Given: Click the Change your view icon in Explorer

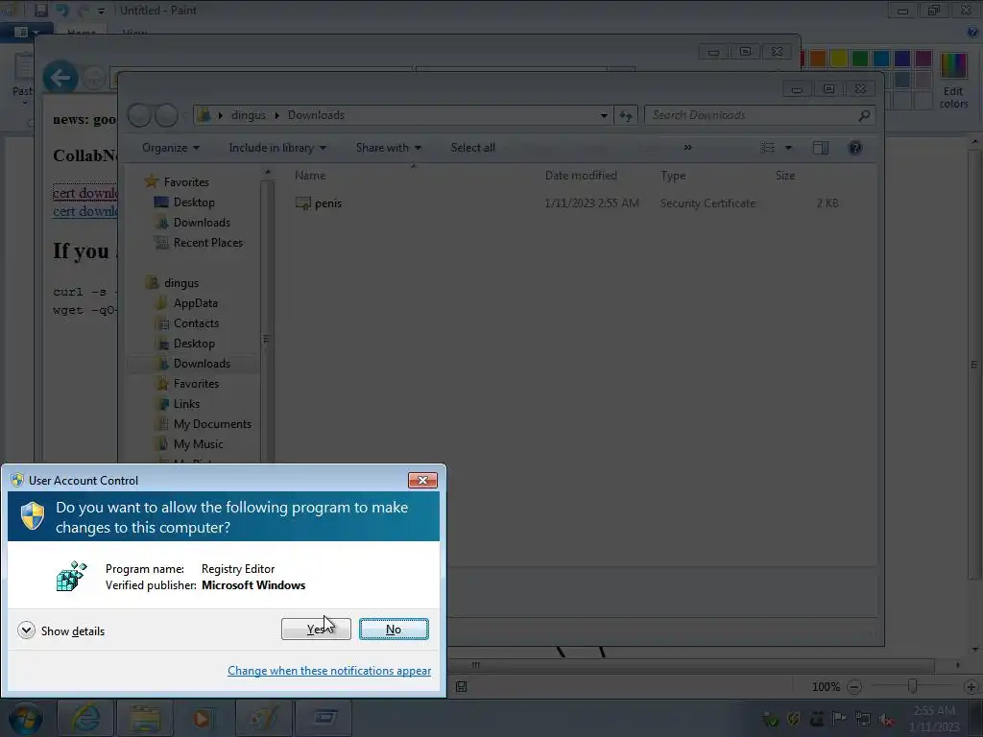Looking at the screenshot, I should 768,148.
